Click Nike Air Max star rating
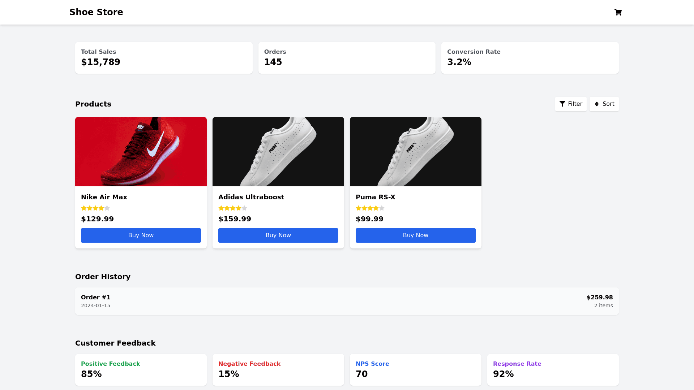Screen dimensions: 694x390 pyautogui.click(x=95, y=208)
